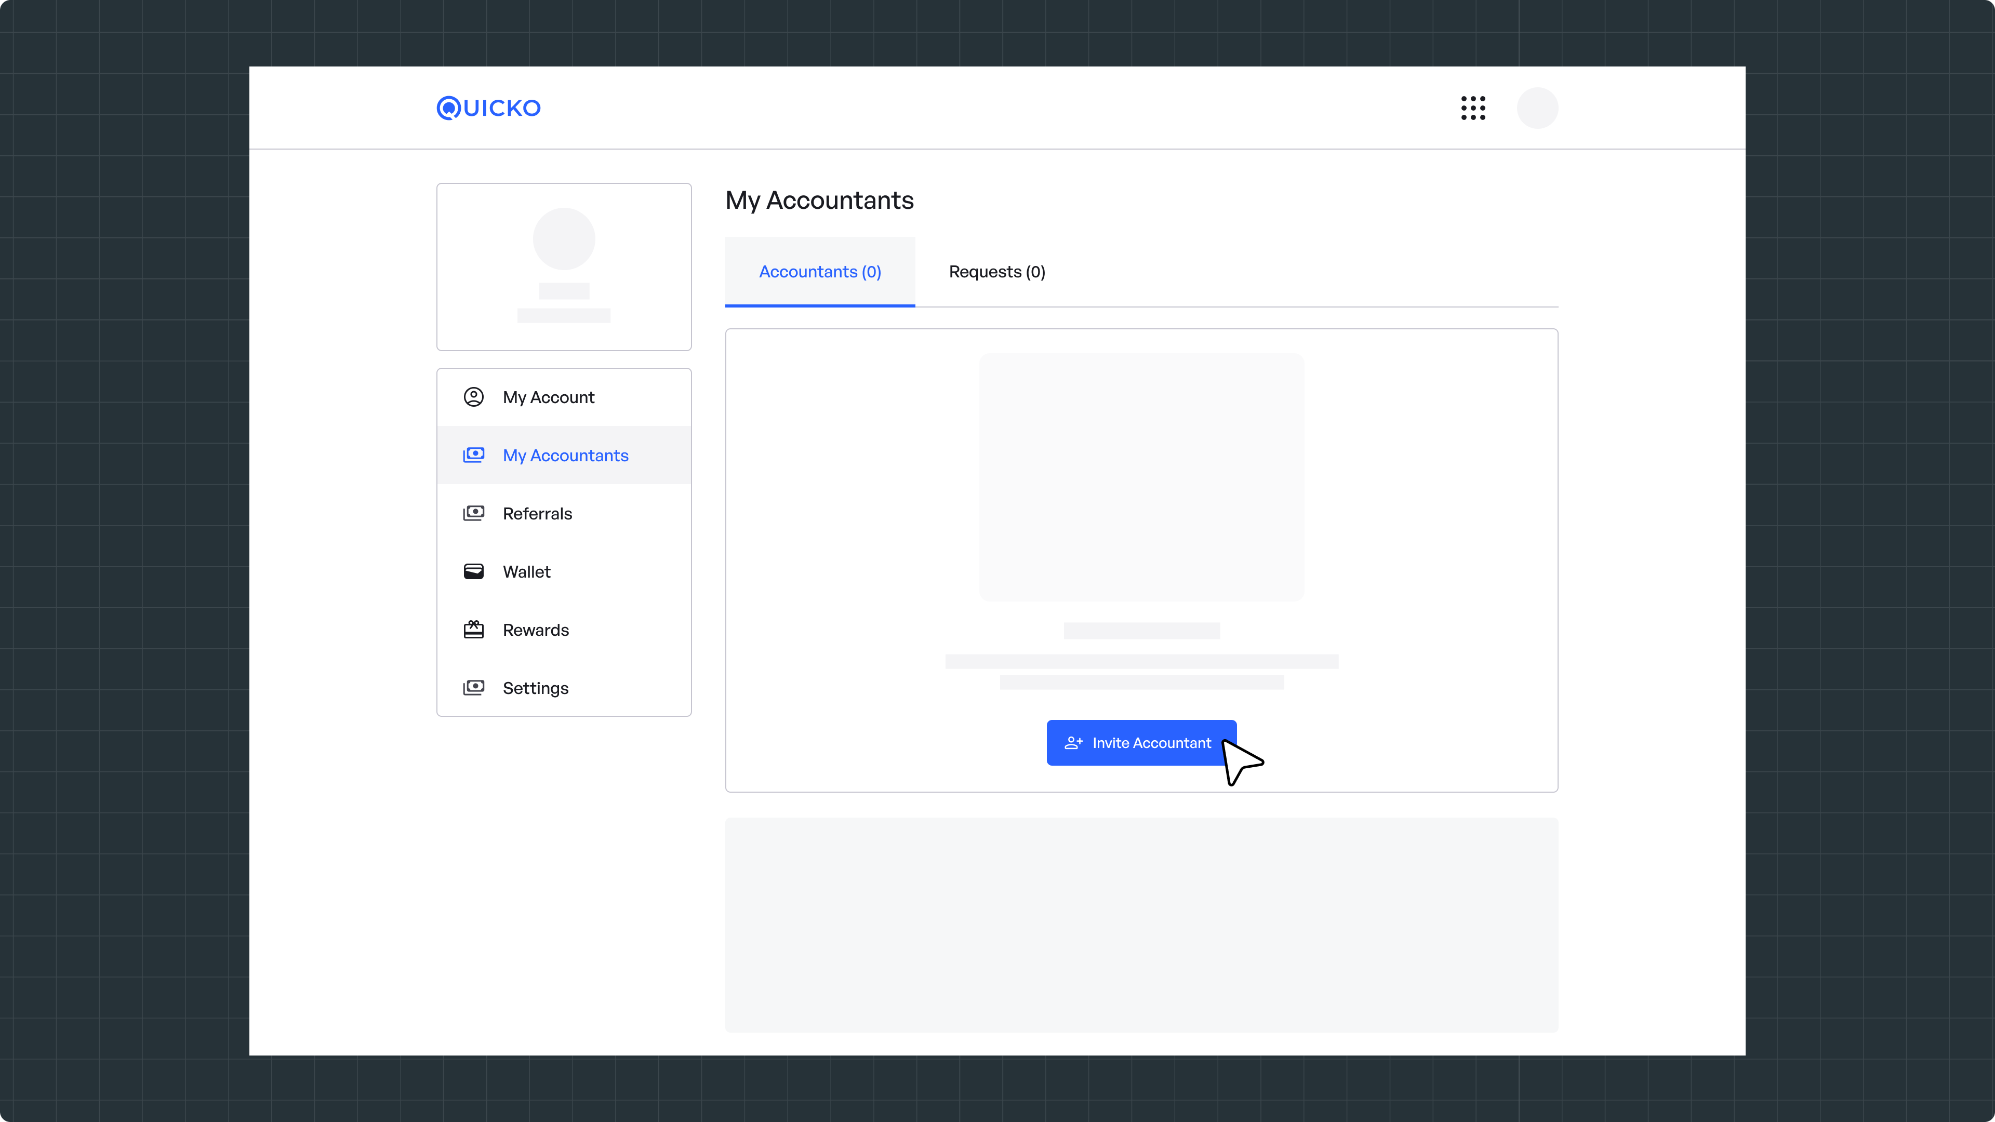Click the Invite Accountant button
The width and height of the screenshot is (1995, 1122).
(x=1141, y=743)
